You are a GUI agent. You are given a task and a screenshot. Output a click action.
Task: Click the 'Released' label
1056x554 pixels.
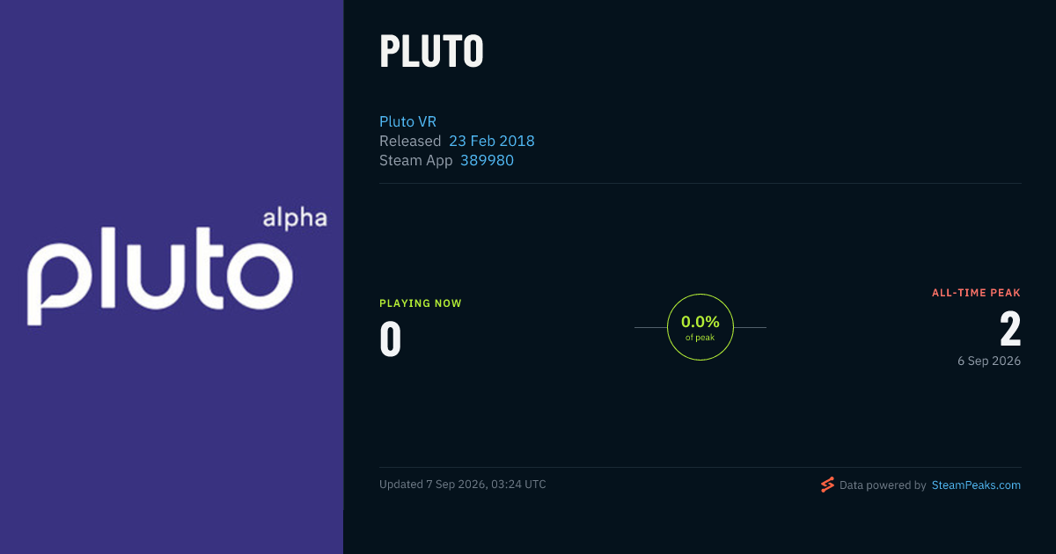click(410, 141)
